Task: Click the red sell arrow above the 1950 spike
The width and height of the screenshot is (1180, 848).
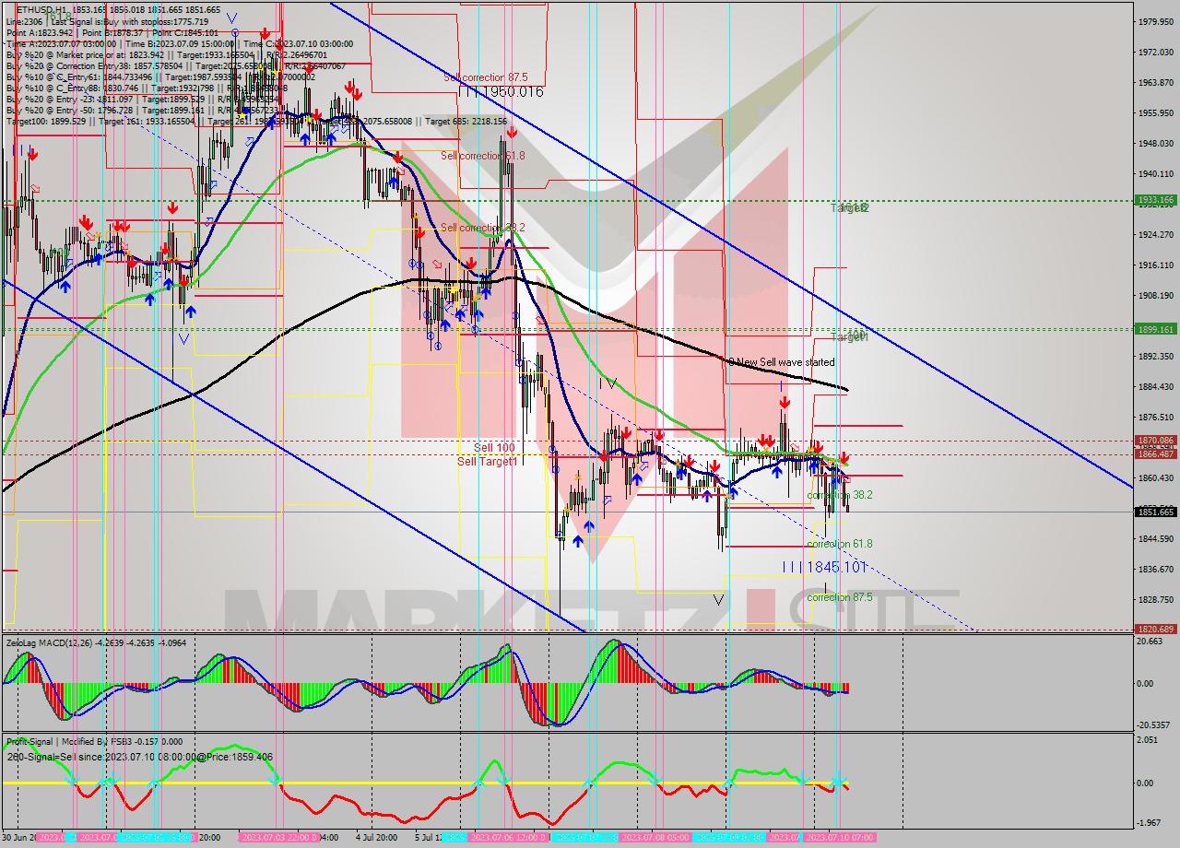Action: pyautogui.click(x=512, y=133)
